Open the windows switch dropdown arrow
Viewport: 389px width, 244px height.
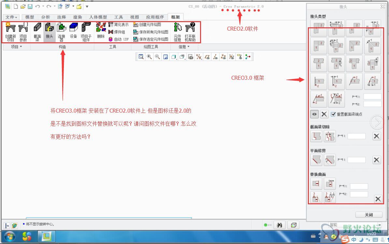(73, 6)
